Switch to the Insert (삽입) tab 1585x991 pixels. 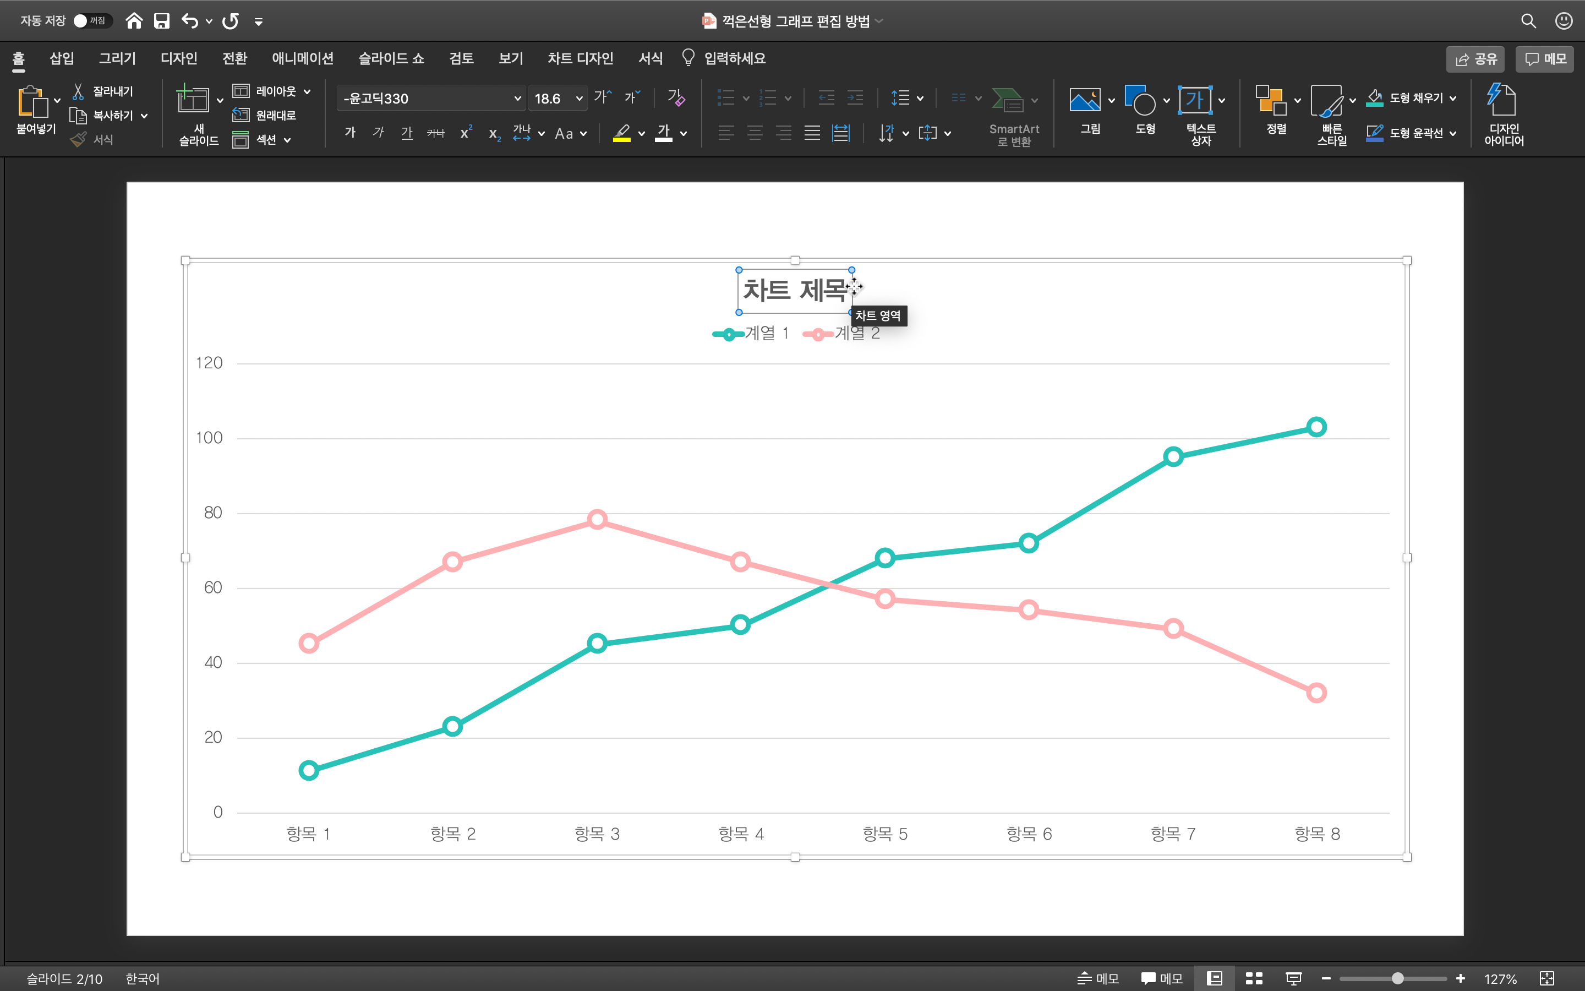pyautogui.click(x=62, y=58)
